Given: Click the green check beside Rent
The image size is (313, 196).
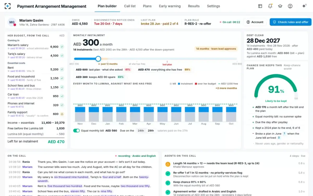Looking at the screenshot, I should pos(62,70).
